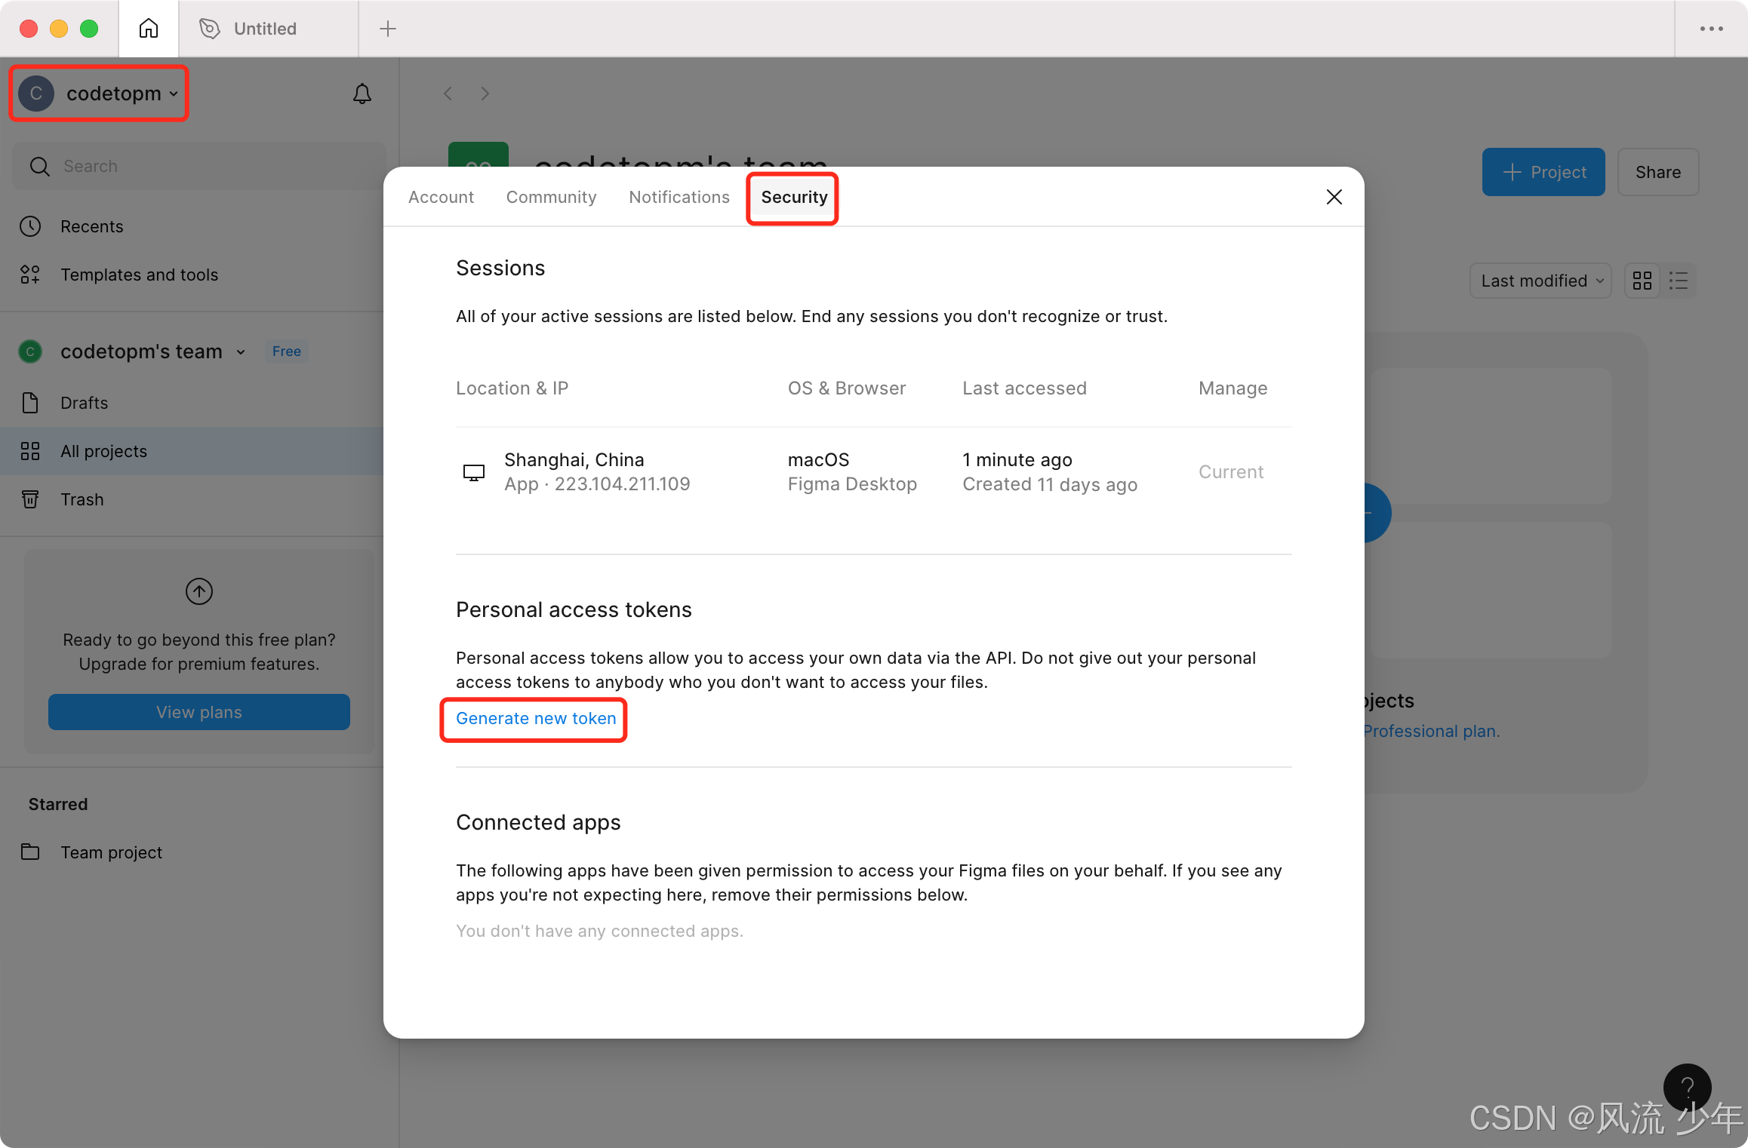
Task: Open the Home tab icon
Action: coord(149,29)
